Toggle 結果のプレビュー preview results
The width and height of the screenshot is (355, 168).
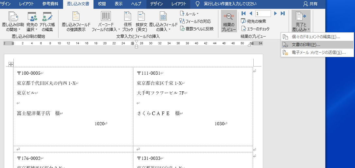(x=229, y=21)
